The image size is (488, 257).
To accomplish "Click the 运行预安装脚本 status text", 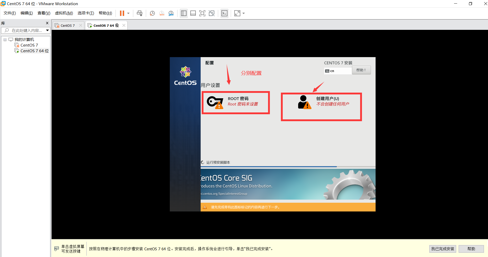I will point(218,162).
